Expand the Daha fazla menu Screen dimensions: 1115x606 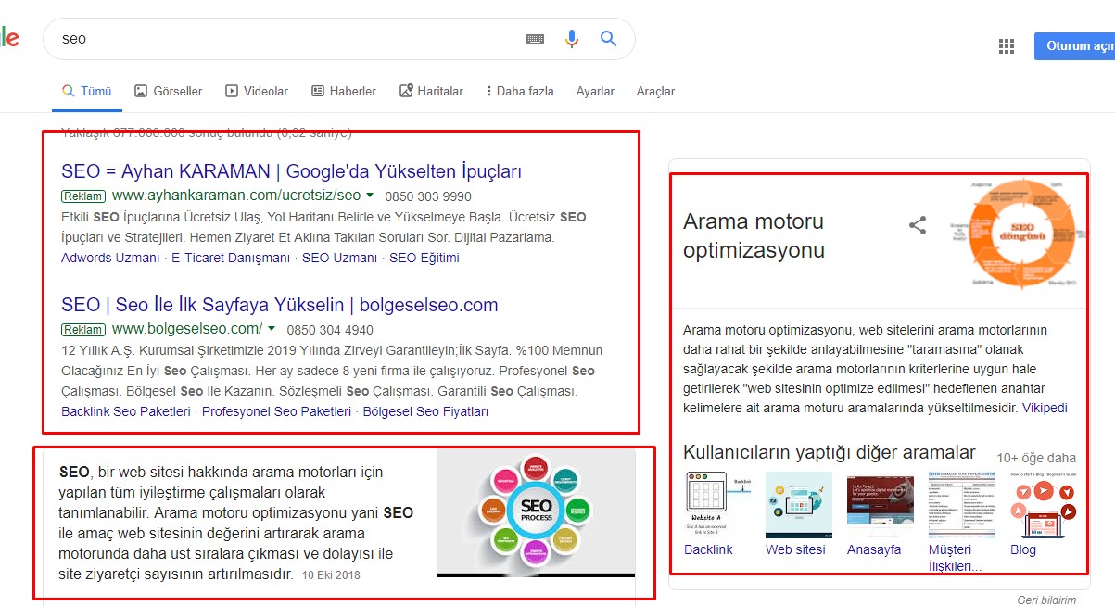[519, 91]
